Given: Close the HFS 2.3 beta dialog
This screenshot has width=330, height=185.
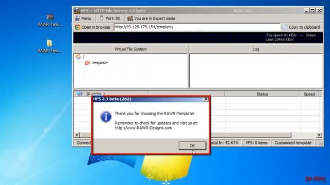Looking at the screenshot, I should coord(206,99).
